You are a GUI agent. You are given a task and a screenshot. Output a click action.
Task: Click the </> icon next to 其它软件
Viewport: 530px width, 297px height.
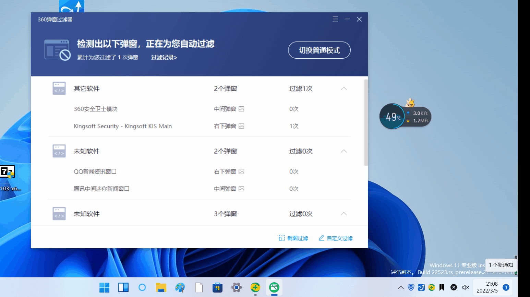59,88
